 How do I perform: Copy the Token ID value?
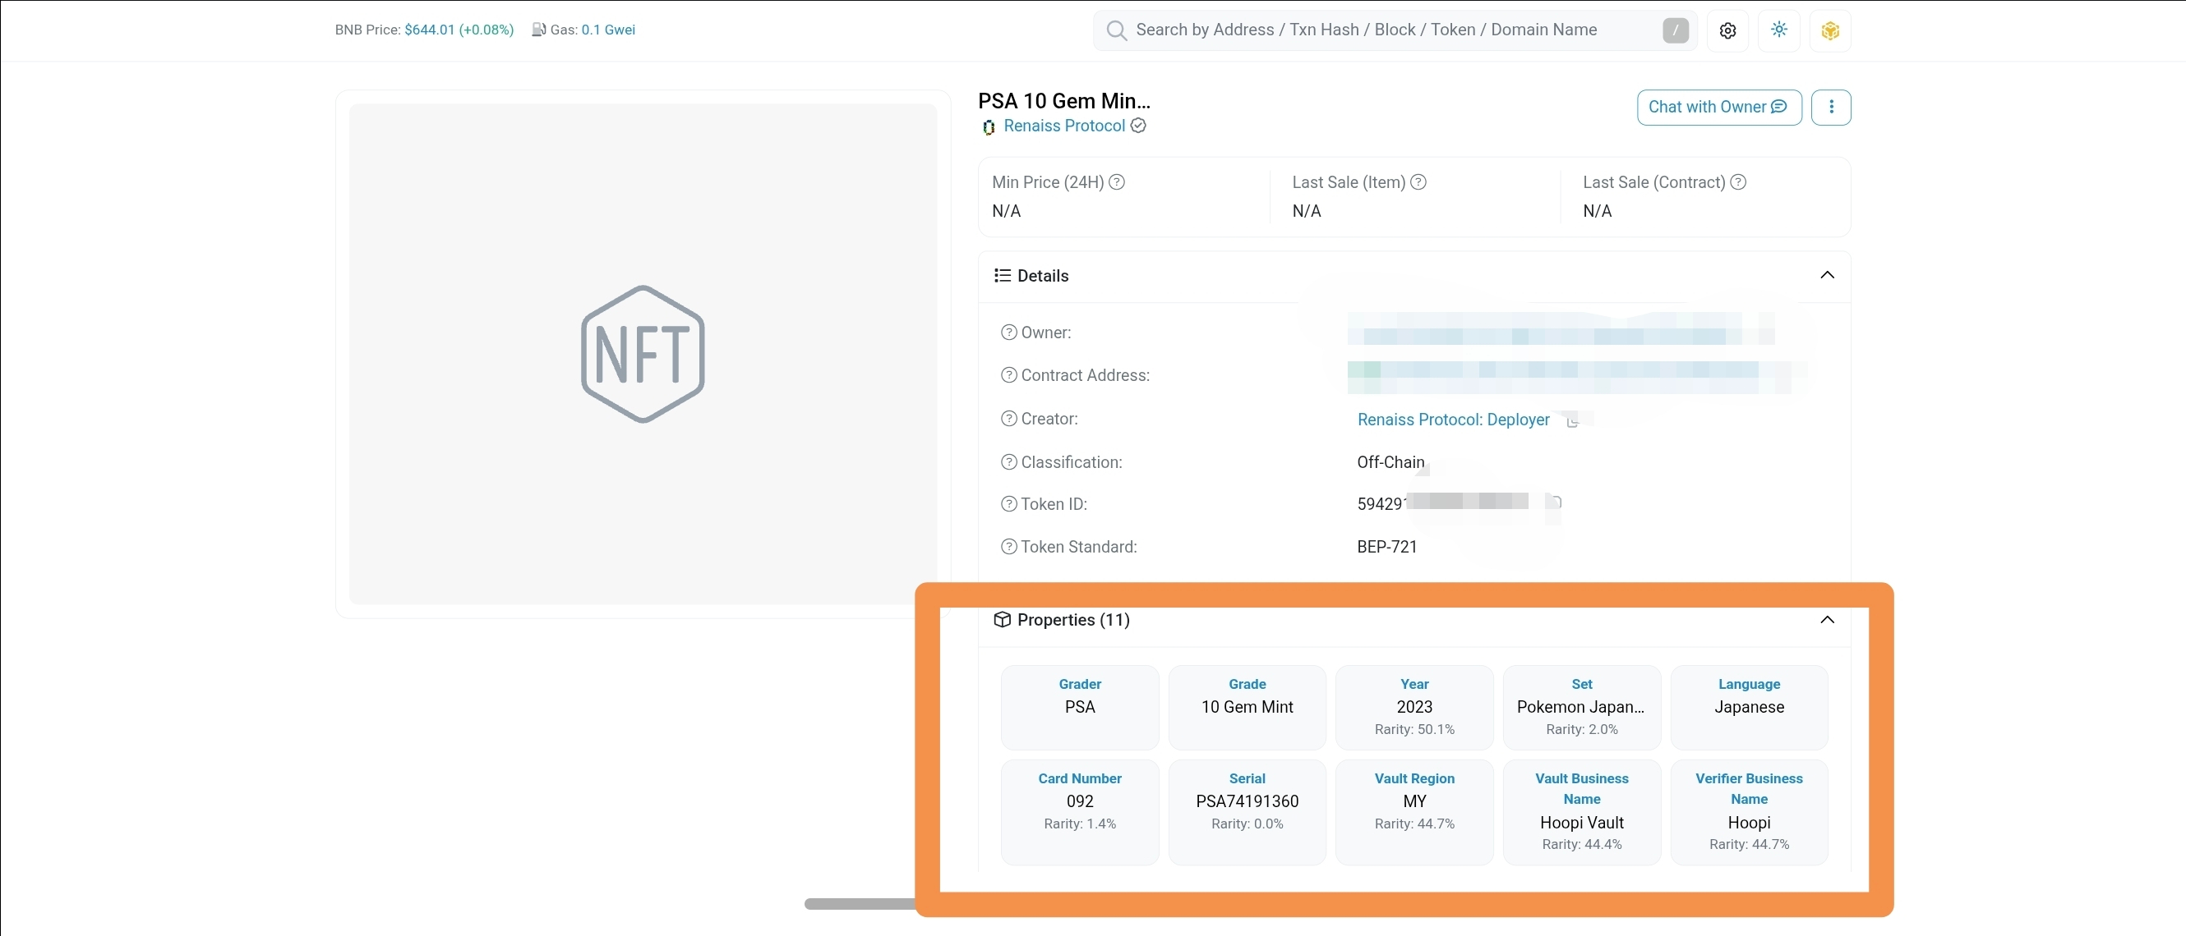pyautogui.click(x=1555, y=502)
